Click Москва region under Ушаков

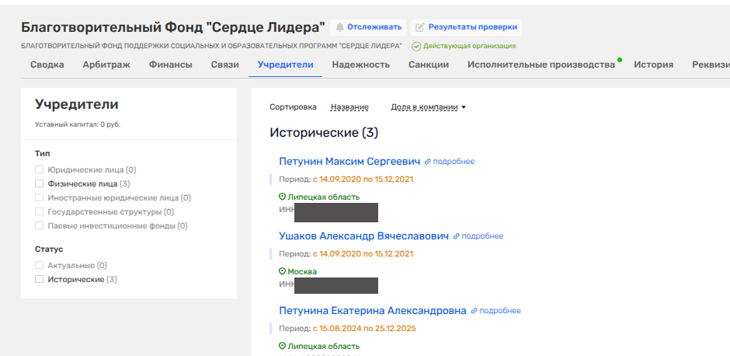click(302, 271)
